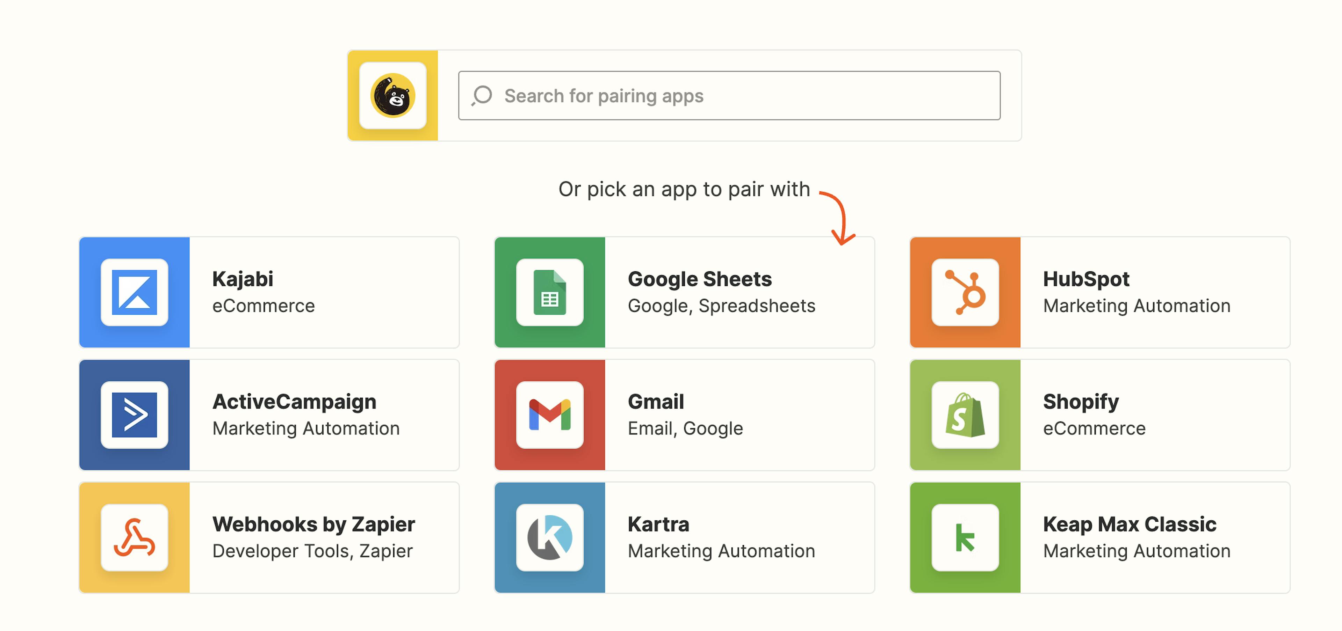Click "Developer Tools, Zapier" category text
Viewport: 1342px width, 631px height.
pyautogui.click(x=312, y=551)
